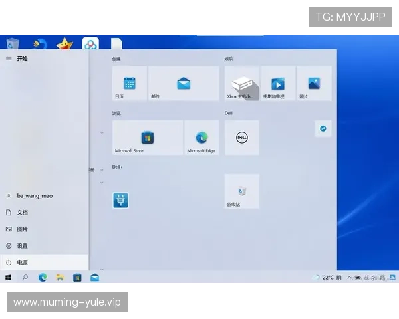Launch the Microsoft Edge tile
Viewport: 399px width, 319px height.
point(201,138)
